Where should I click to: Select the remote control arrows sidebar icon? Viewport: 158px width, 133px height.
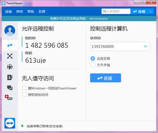click(x=10, y=45)
